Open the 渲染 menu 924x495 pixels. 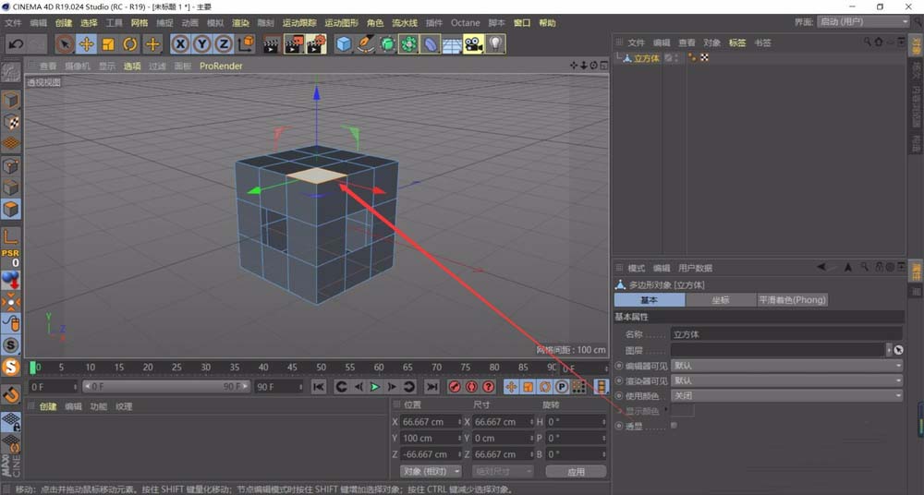click(x=240, y=22)
